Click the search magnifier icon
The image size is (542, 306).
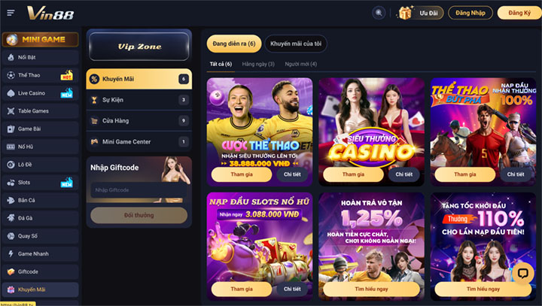379,13
